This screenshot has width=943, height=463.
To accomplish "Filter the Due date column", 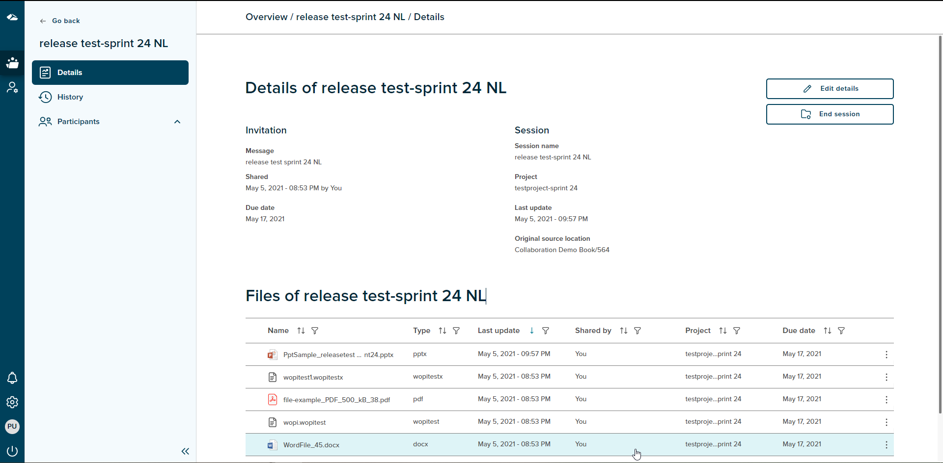I will point(841,331).
